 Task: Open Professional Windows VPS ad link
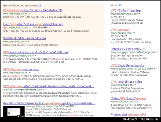click(x=128, y=114)
